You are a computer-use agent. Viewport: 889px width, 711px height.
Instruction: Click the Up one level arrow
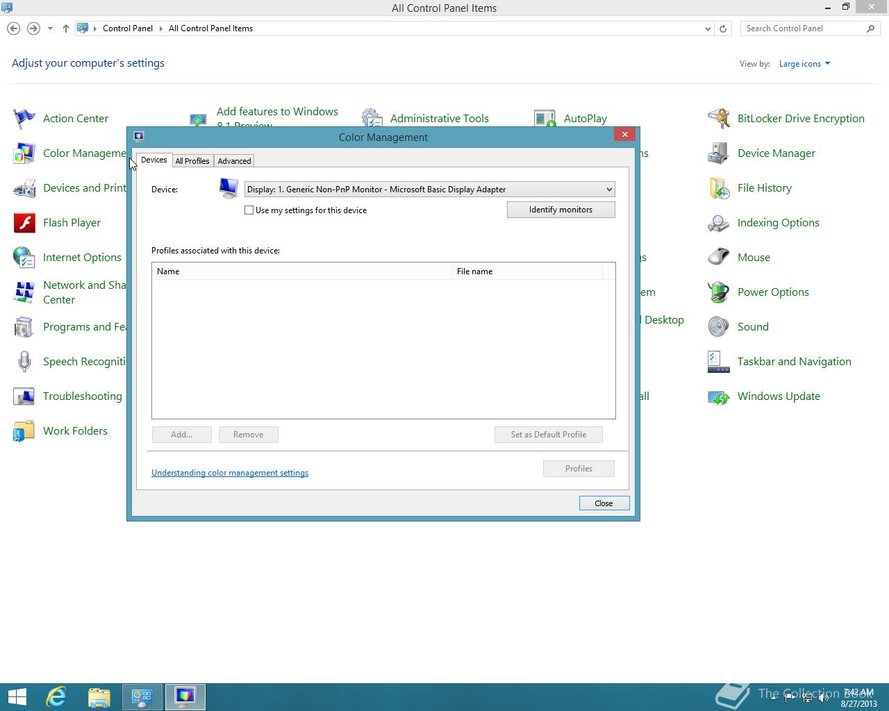point(65,28)
